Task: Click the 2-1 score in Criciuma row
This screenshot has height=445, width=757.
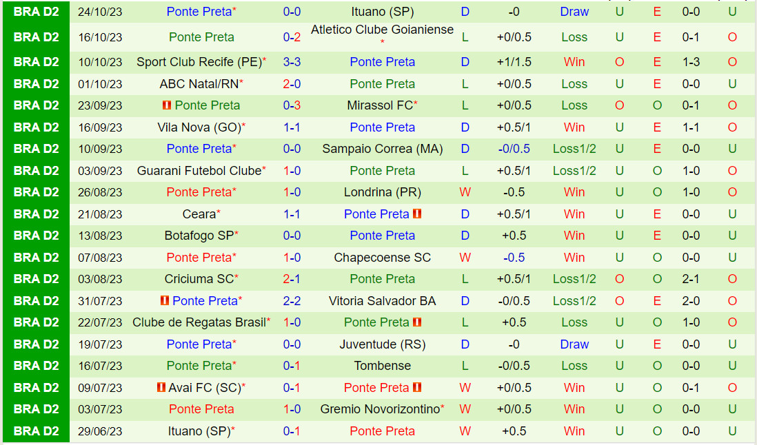Action: (292, 279)
